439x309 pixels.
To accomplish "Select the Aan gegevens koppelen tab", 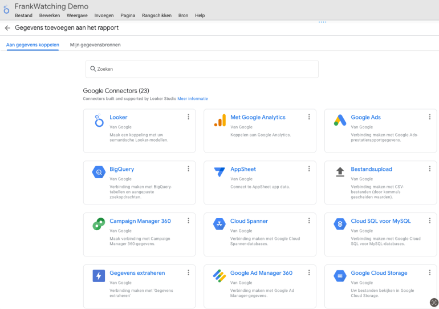I will [x=32, y=45].
